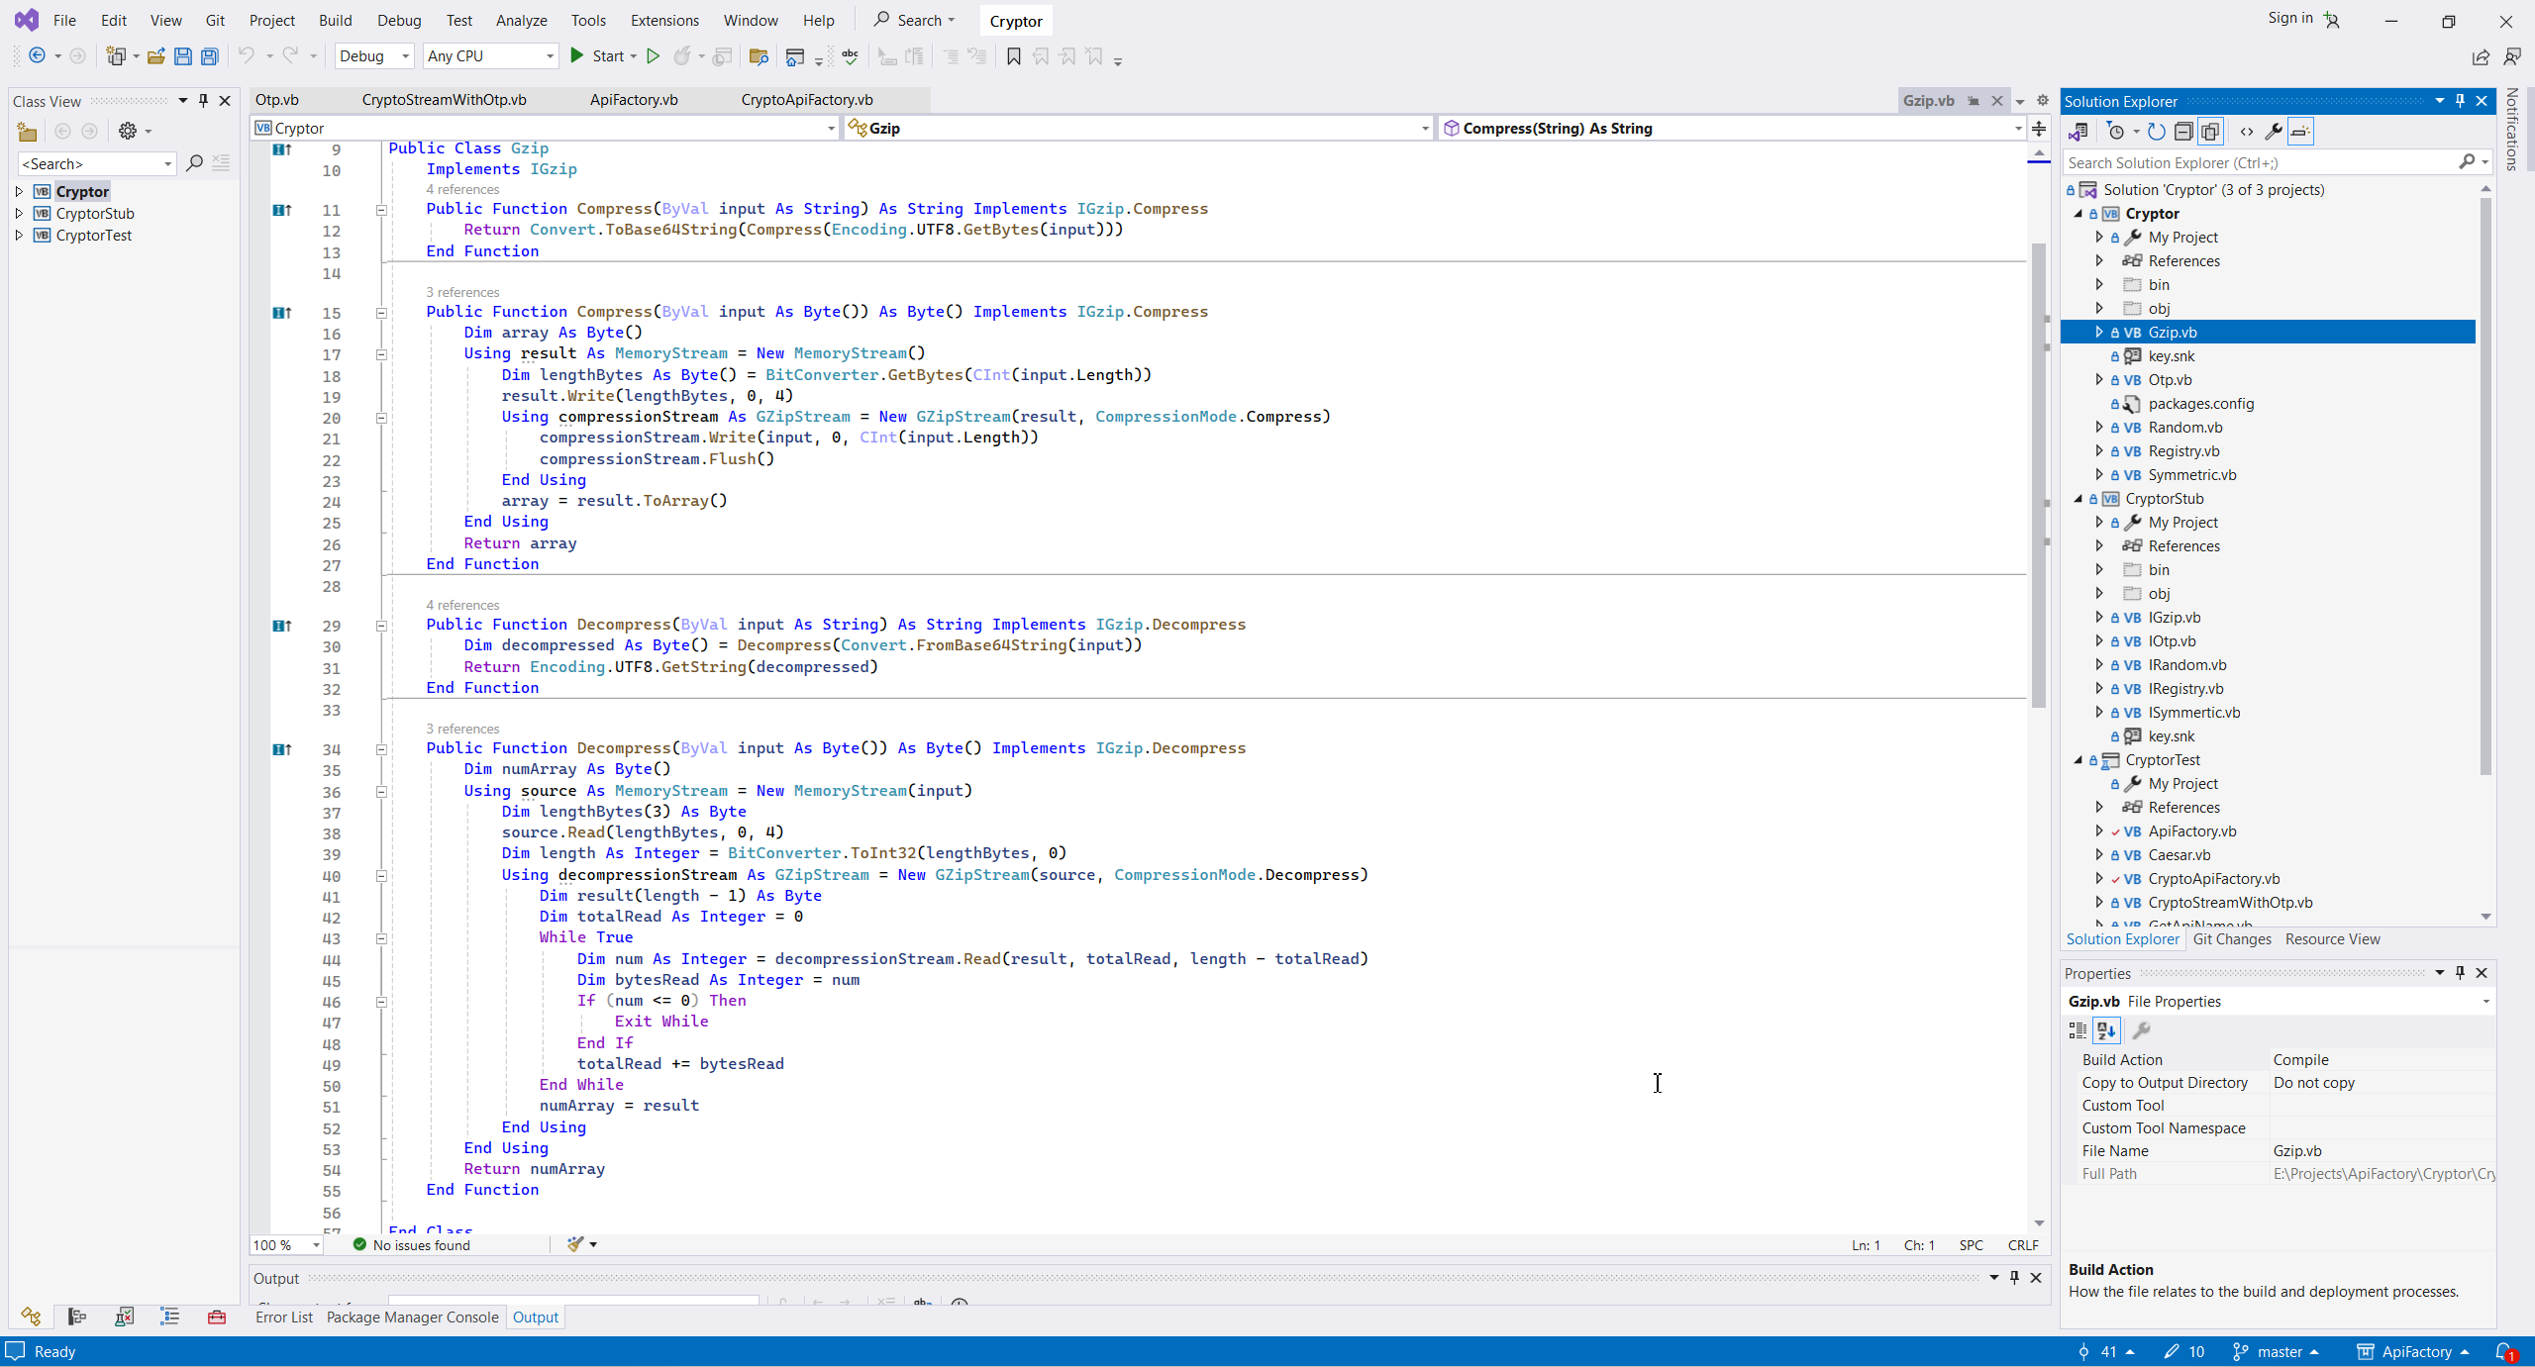Open Properties wrench in Solution Explorer toolbar

(2274, 132)
